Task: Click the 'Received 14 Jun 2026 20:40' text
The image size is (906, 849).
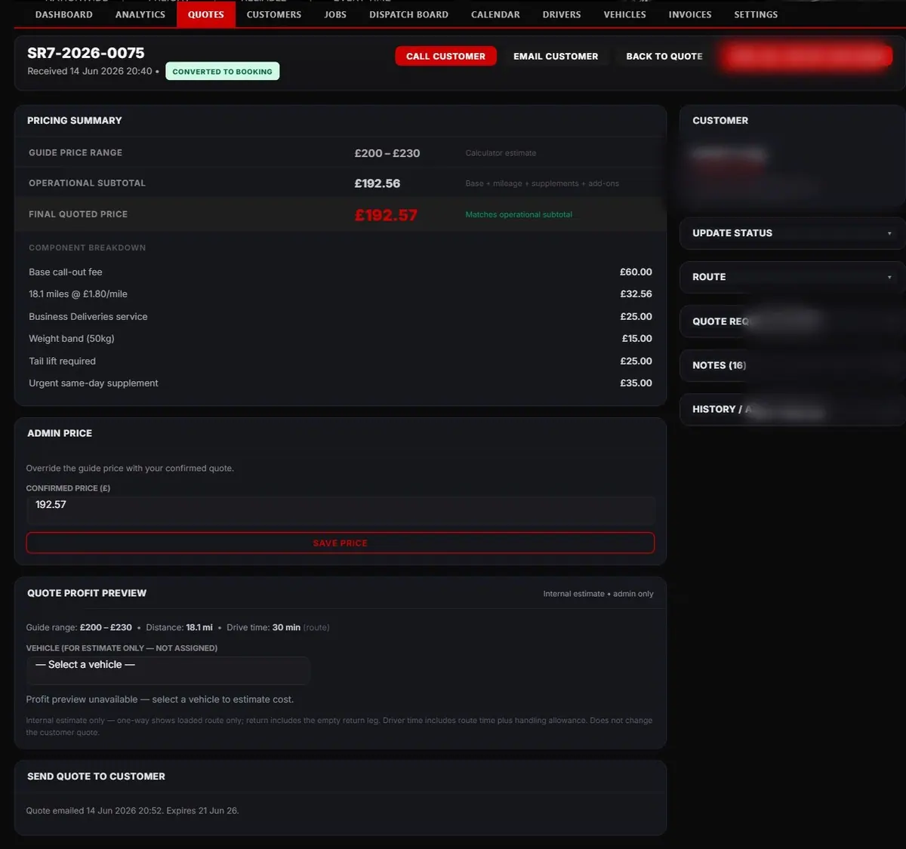Action: click(x=90, y=71)
